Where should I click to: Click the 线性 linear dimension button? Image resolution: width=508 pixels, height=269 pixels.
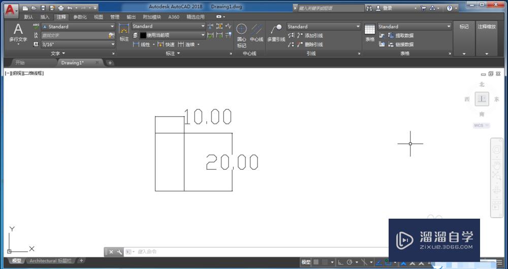click(141, 44)
